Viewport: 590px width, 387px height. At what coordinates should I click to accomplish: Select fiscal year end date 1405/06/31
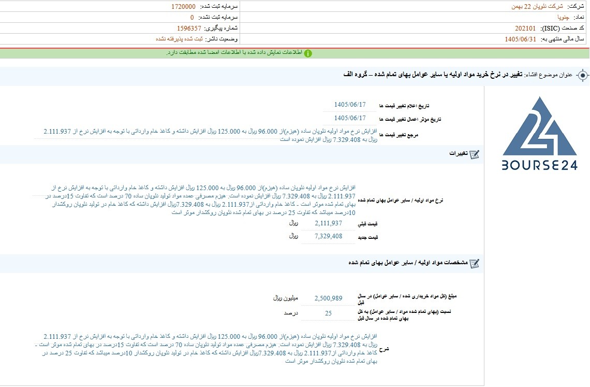tap(520, 39)
